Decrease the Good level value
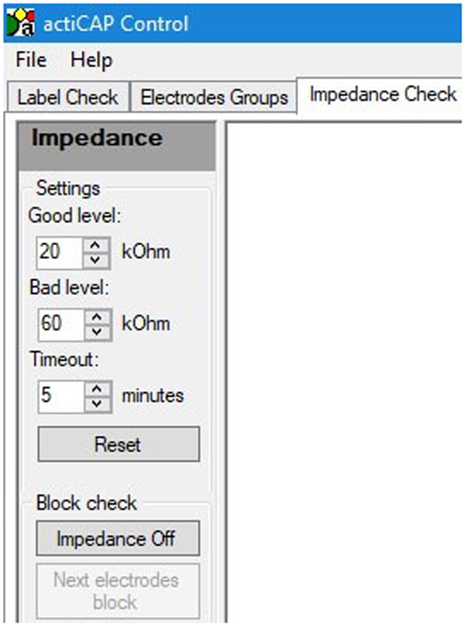467x628 pixels. point(95,260)
